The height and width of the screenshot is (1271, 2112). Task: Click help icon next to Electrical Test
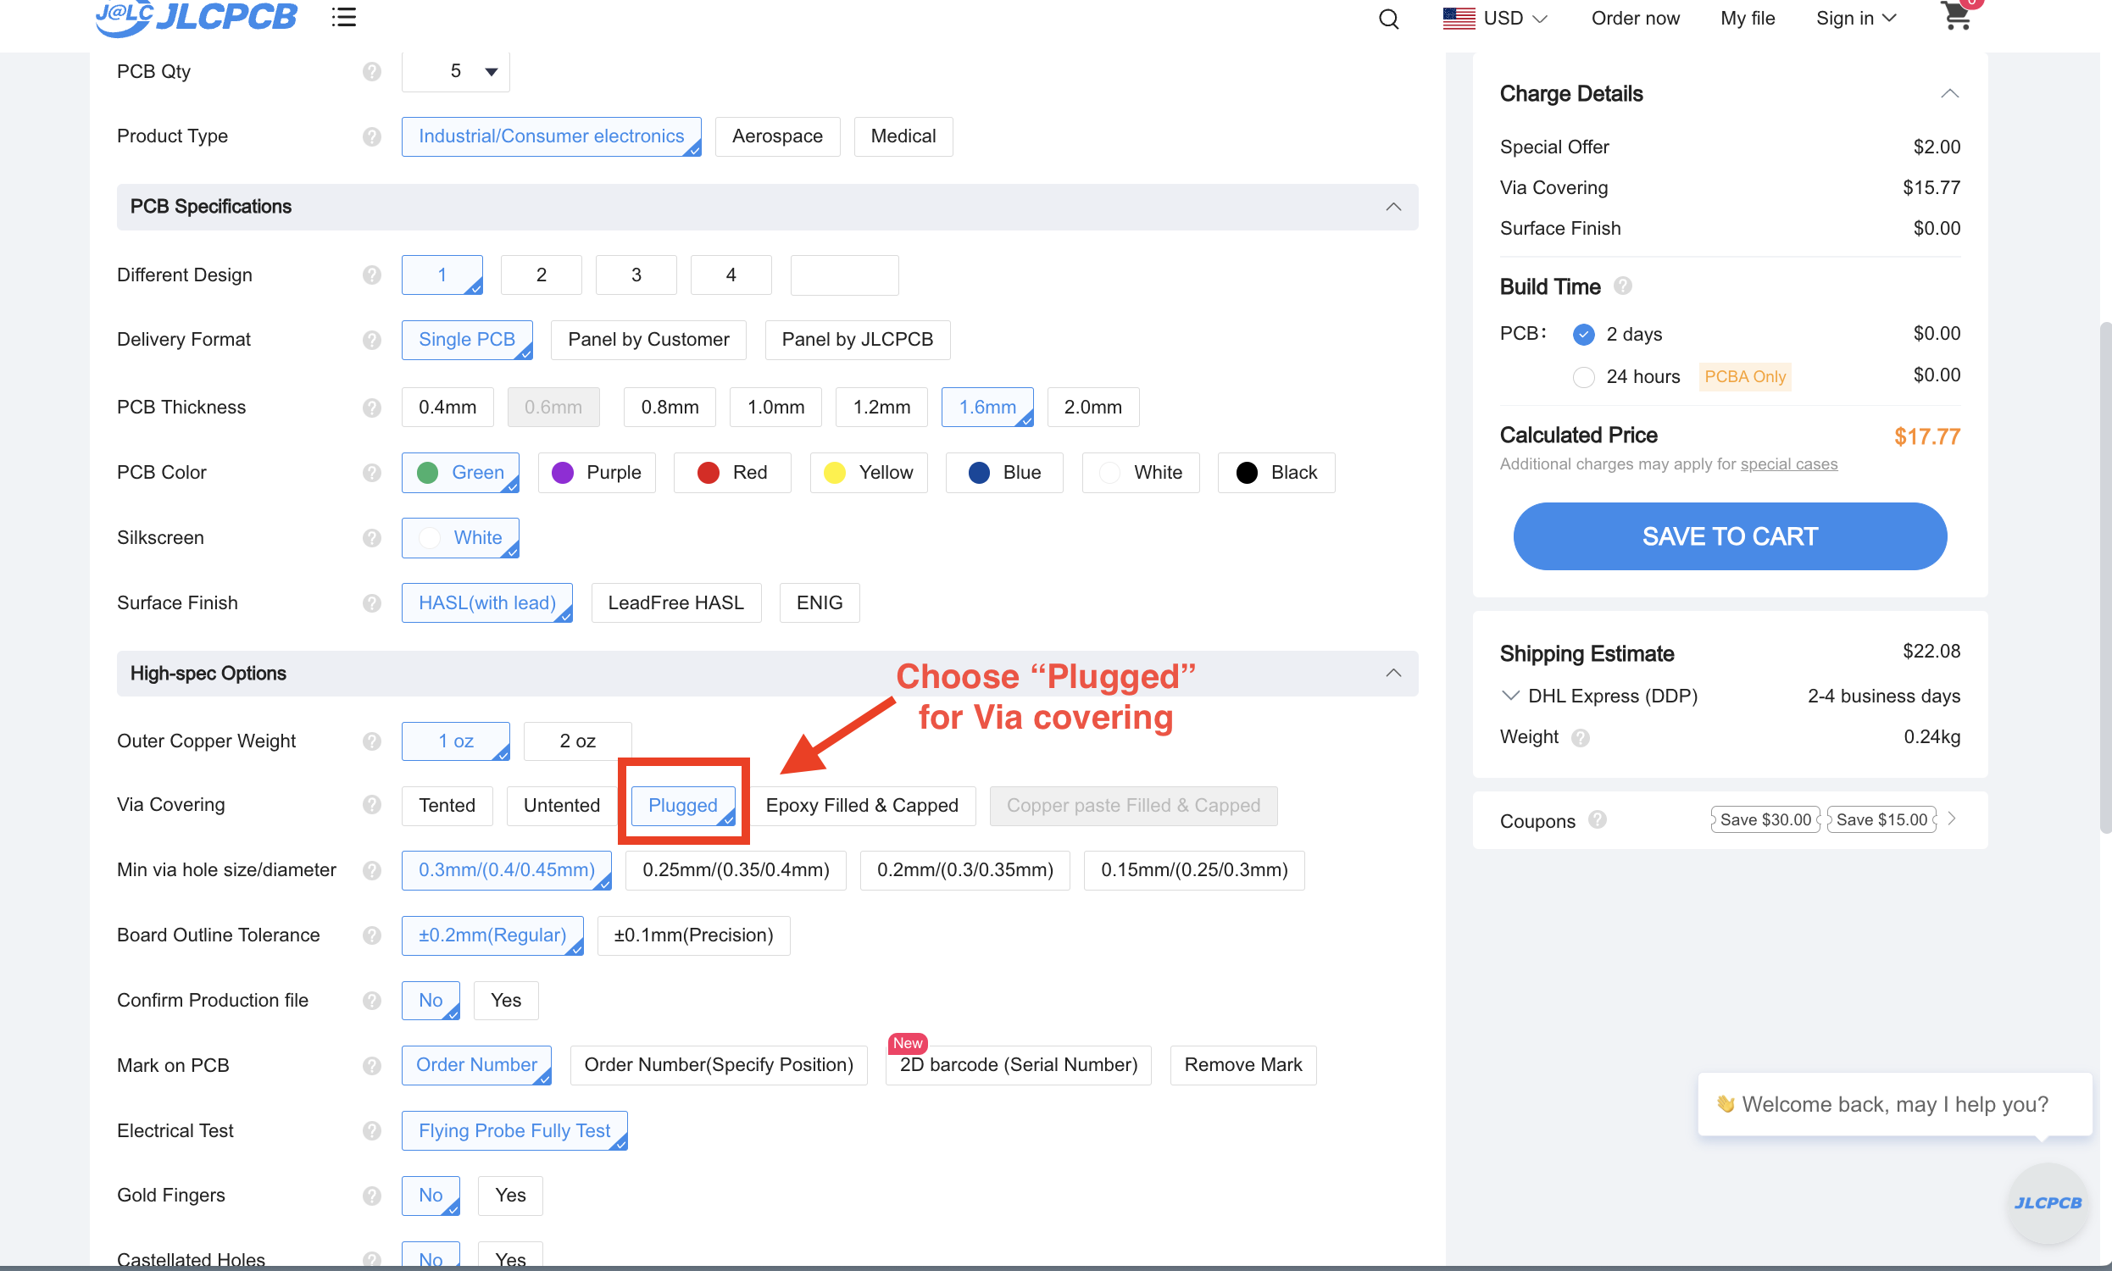pos(372,1130)
